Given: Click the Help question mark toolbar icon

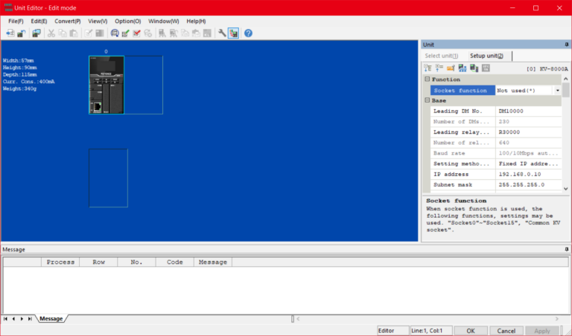Looking at the screenshot, I should [x=248, y=33].
